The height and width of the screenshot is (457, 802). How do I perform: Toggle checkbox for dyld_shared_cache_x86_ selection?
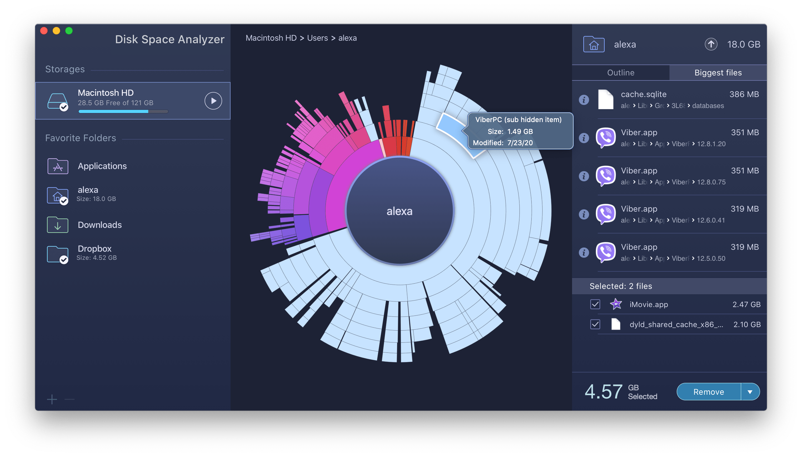[594, 324]
